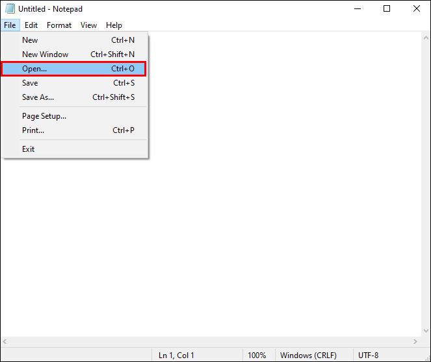Click 'Windows (CRLF)' in the status bar
The height and width of the screenshot is (362, 431).
pos(308,356)
